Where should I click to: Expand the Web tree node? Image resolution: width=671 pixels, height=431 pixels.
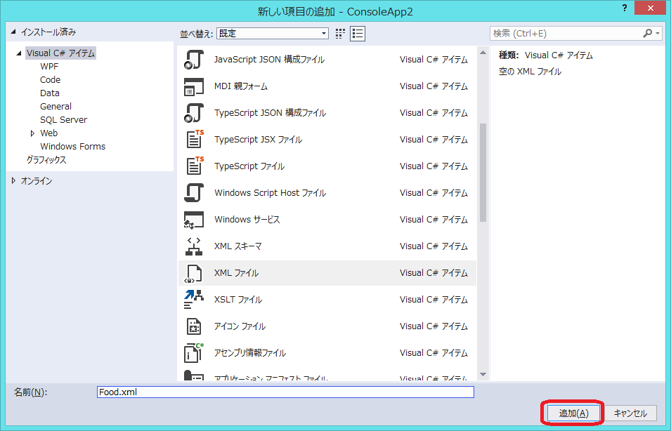coord(32,133)
